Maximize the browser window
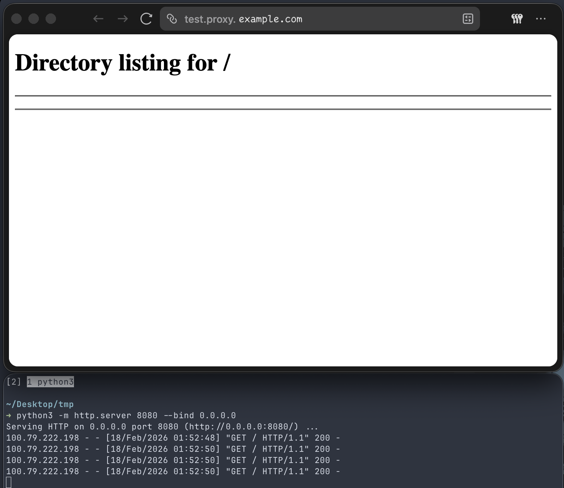The image size is (564, 488). (51, 19)
